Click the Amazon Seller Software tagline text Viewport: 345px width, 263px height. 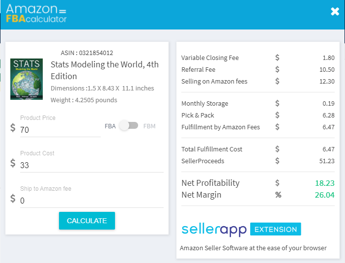pos(253,248)
